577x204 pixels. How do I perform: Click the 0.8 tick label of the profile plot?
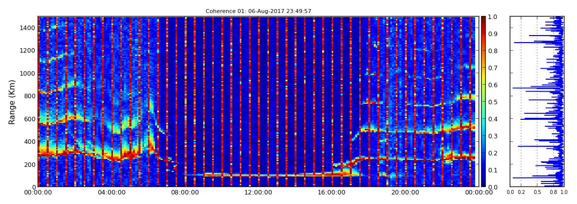pyautogui.click(x=553, y=192)
